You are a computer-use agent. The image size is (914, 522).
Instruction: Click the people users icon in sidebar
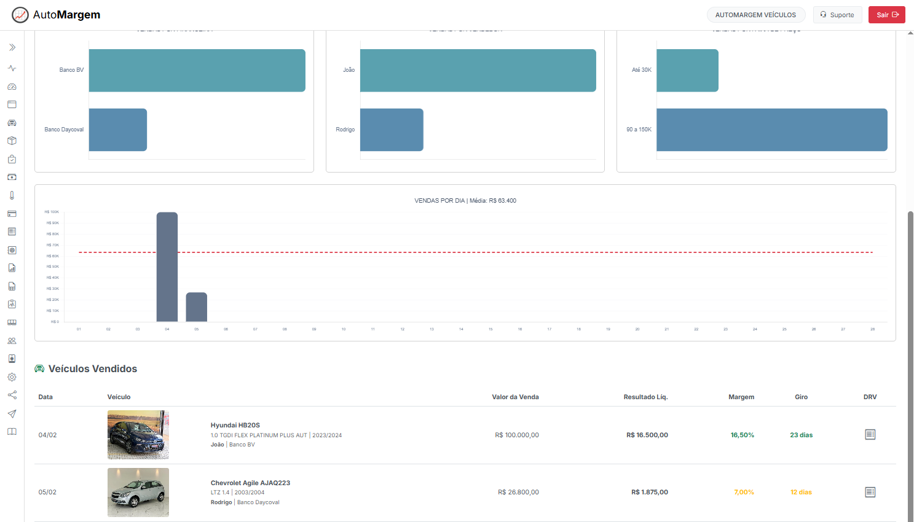(12, 341)
